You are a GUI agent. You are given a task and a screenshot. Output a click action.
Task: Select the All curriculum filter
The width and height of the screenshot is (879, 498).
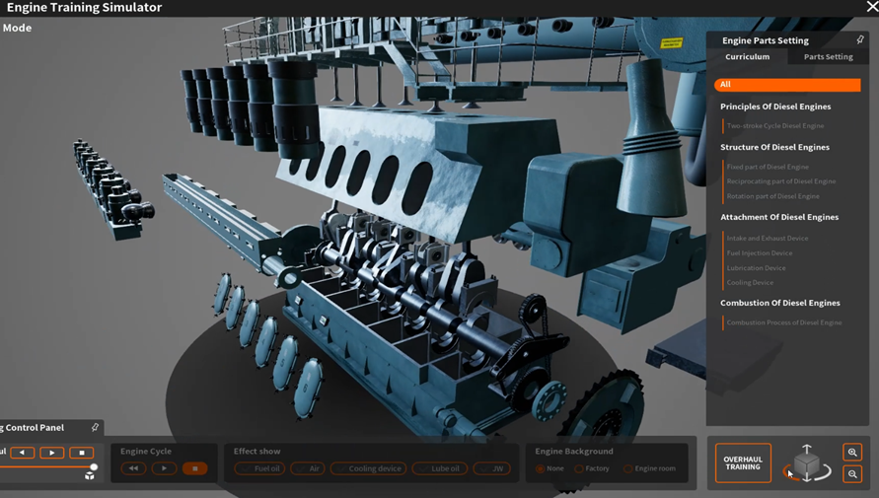coord(787,84)
